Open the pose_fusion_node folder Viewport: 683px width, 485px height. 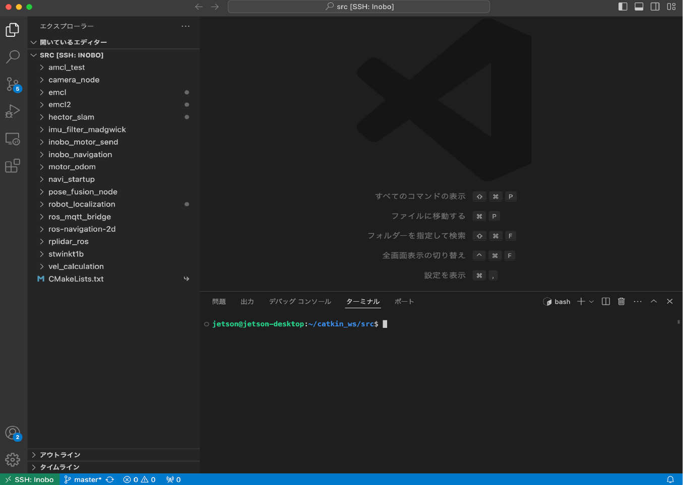pyautogui.click(x=114, y=191)
